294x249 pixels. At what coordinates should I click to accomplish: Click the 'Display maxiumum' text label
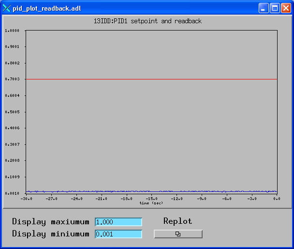pos(51,222)
